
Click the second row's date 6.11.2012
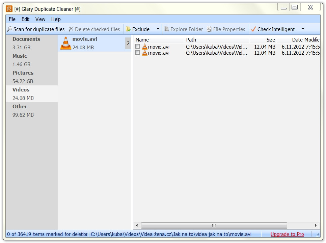coord(301,53)
